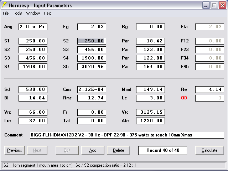Click the first-column S2 field with 250.00
228x171 pixels.
[33, 50]
